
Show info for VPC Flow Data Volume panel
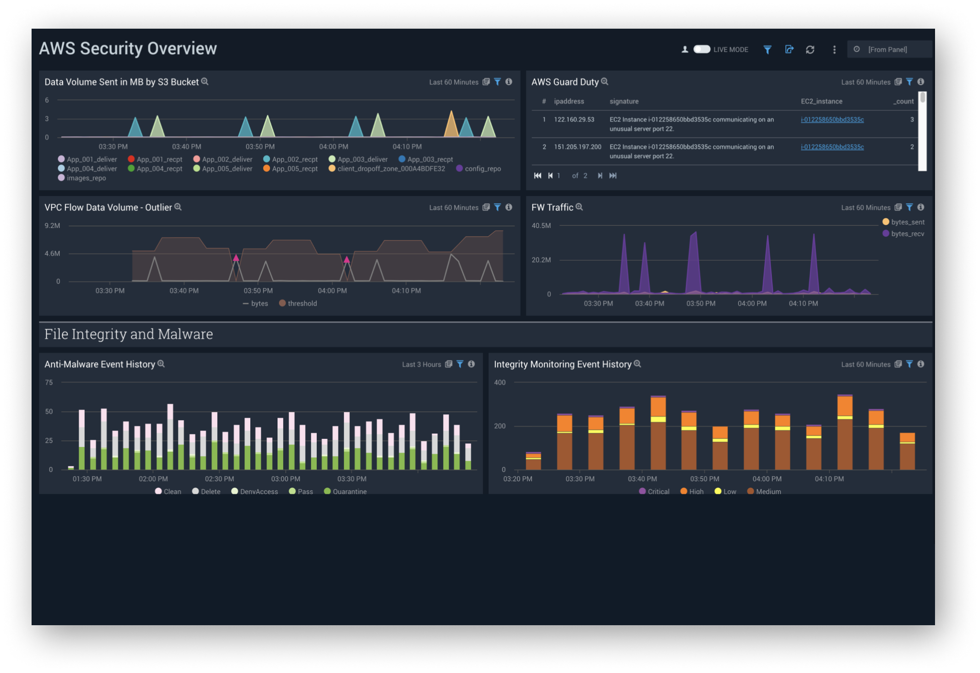coord(509,207)
